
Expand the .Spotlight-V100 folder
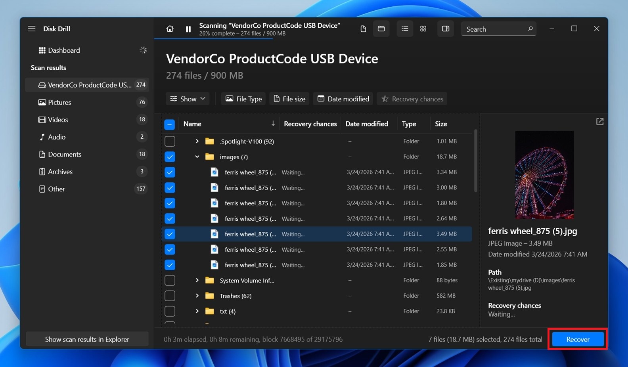point(197,141)
